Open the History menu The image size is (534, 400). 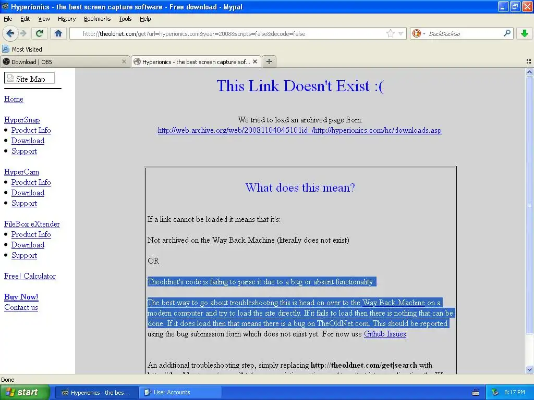[67, 19]
